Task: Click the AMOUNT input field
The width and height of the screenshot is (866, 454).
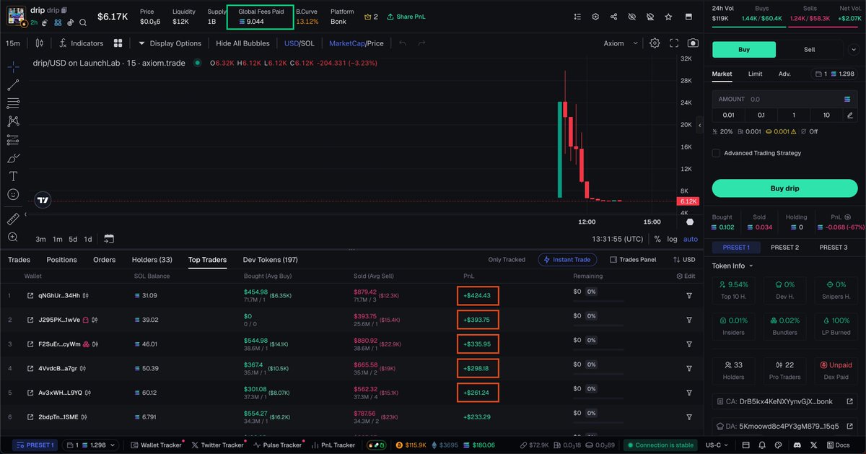Action: 784,99
